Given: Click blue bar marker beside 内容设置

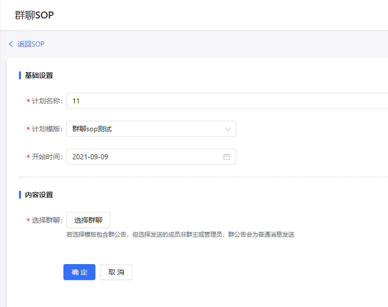Looking at the screenshot, I should tap(20, 195).
